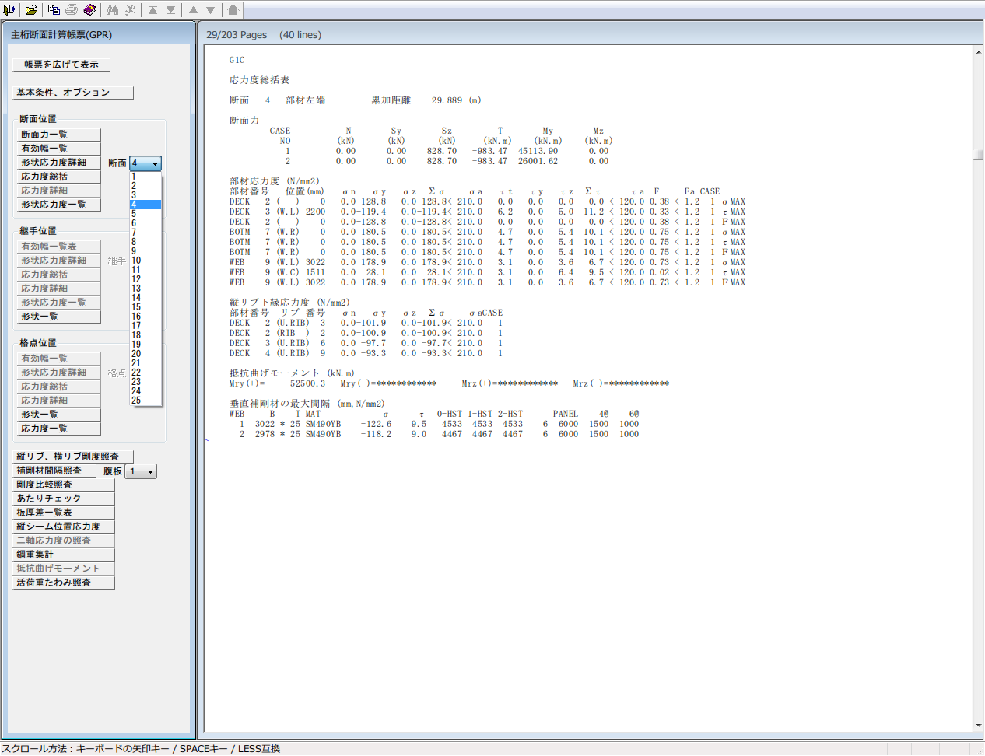This screenshot has width=985, height=756.
Task: Open 縦リブ、横リブ剛度照査
Action: click(x=73, y=457)
